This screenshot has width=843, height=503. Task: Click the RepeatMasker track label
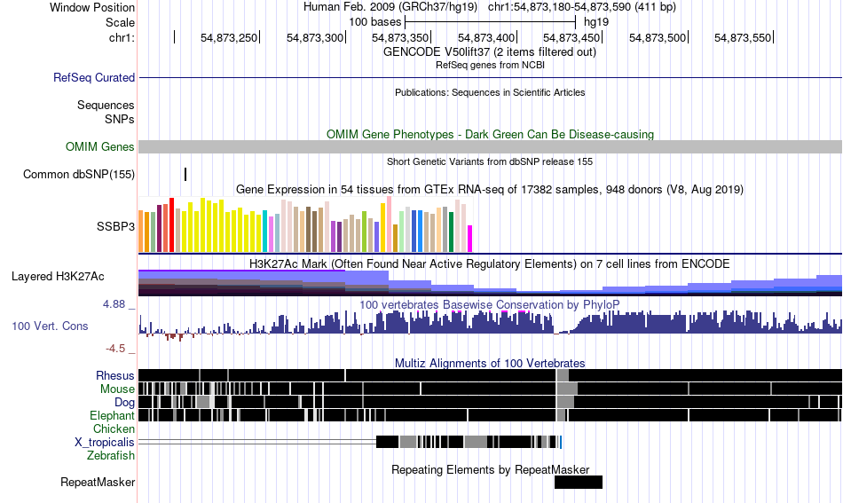(x=98, y=482)
